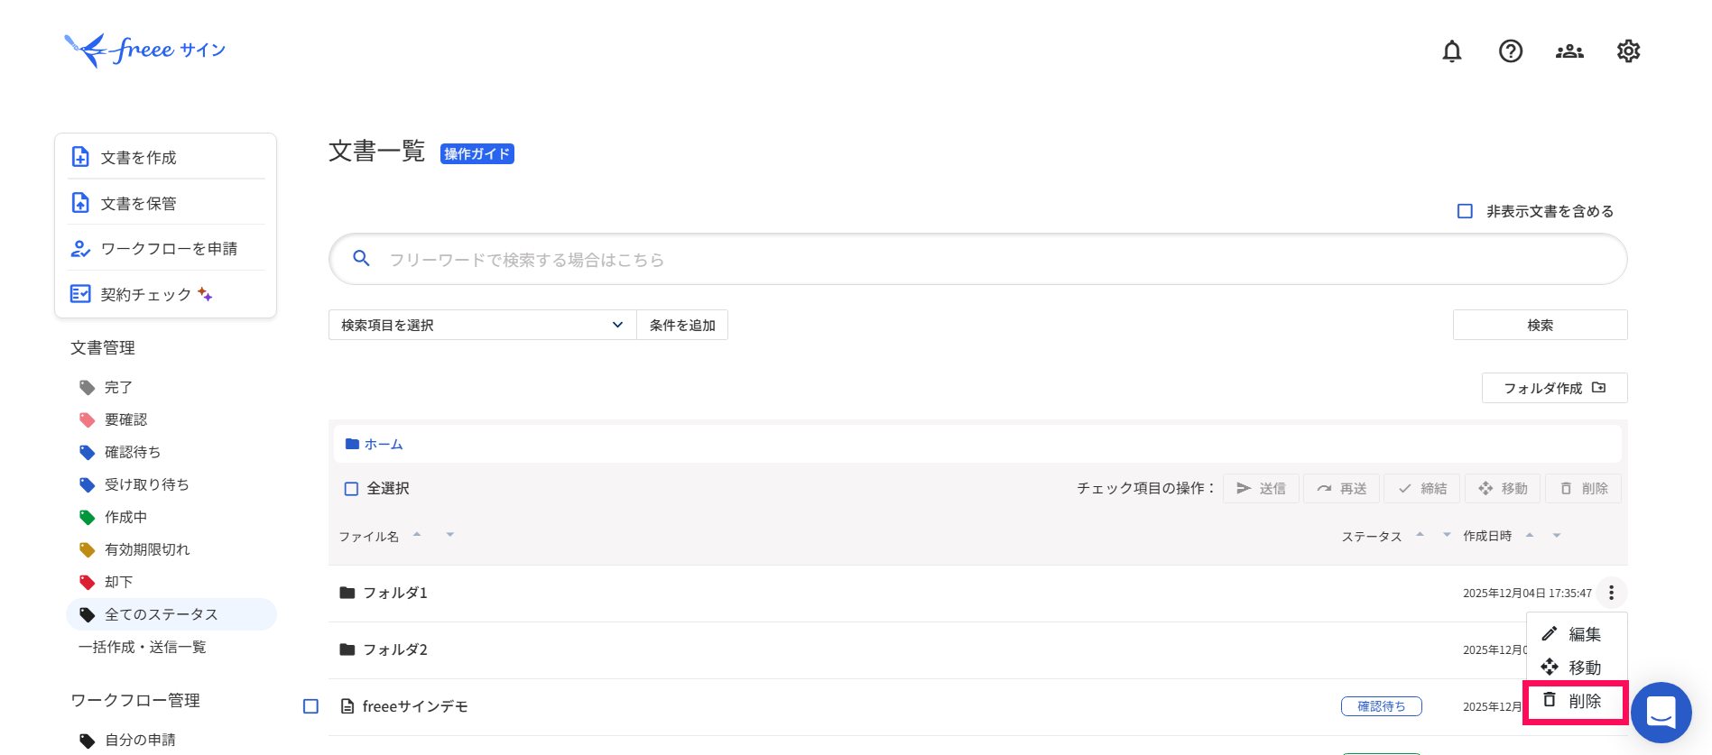
Task: Open the notifications bell icon
Action: tap(1451, 51)
